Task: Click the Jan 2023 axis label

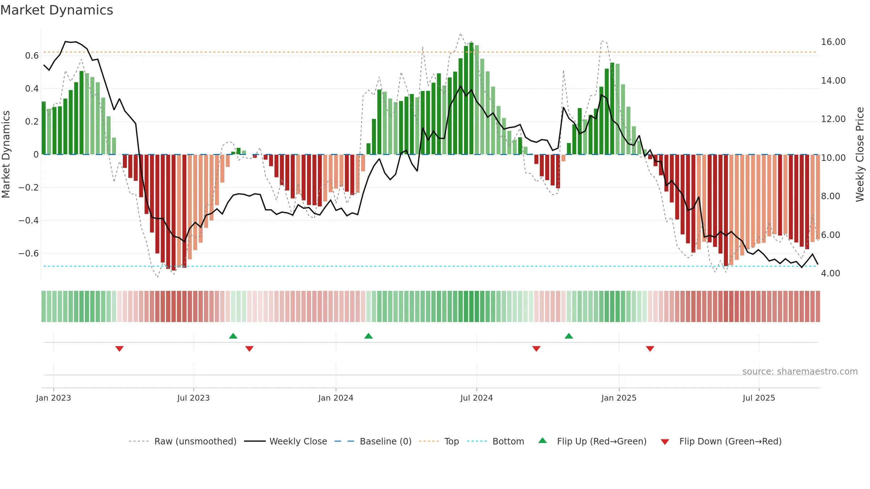Action: click(x=54, y=398)
